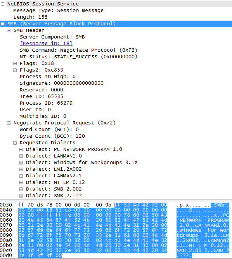This screenshot has width=232, height=259.
Task: Expand Windows for Workgroups 3.1a dialect
Action: (21, 163)
